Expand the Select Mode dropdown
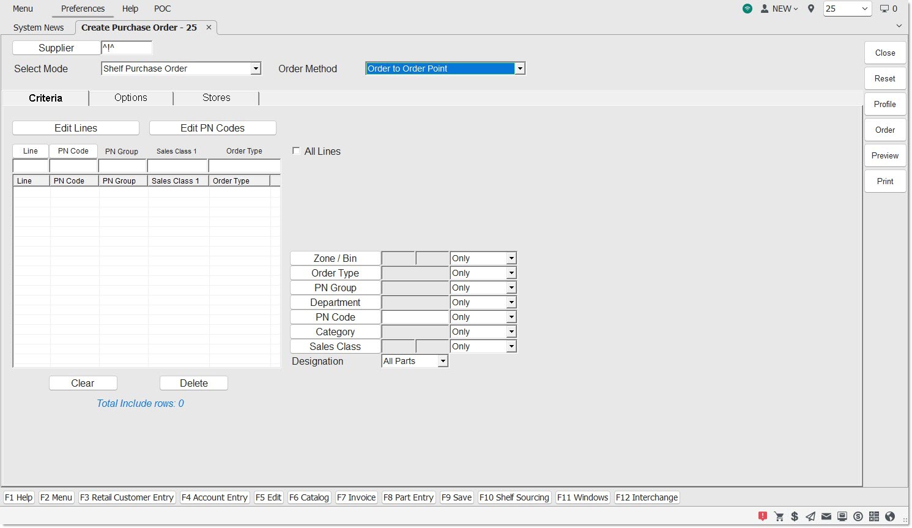 click(256, 69)
